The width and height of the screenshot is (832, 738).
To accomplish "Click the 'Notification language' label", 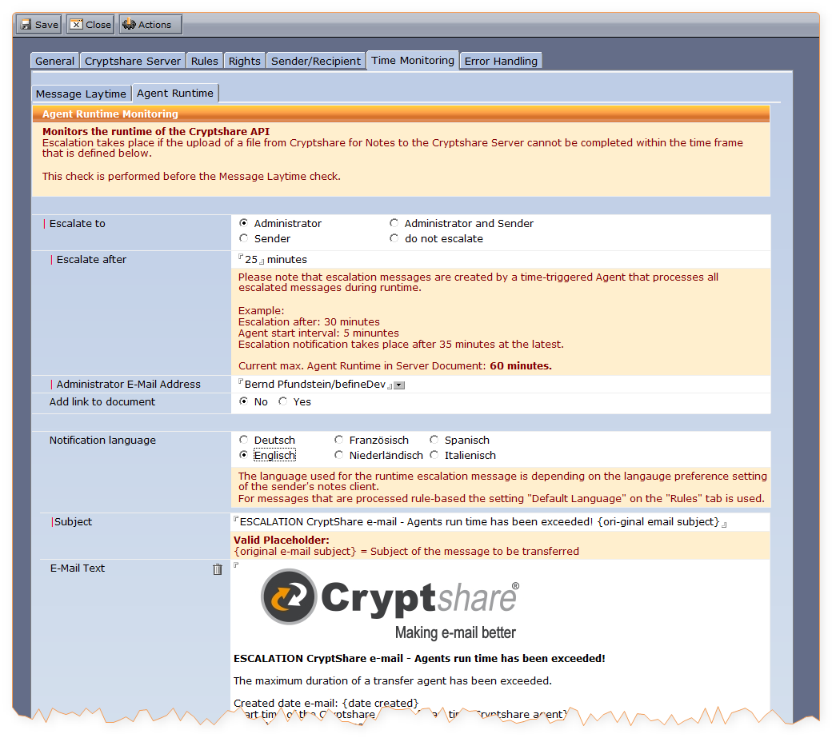I will point(102,440).
